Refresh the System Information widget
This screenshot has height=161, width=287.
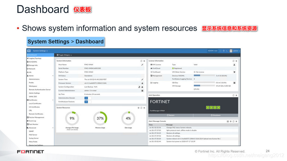coord(141,61)
